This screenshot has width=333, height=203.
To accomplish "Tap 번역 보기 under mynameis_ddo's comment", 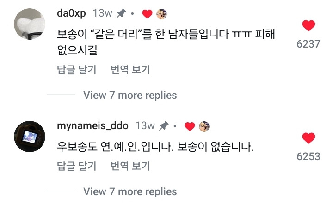I will pos(130,166).
